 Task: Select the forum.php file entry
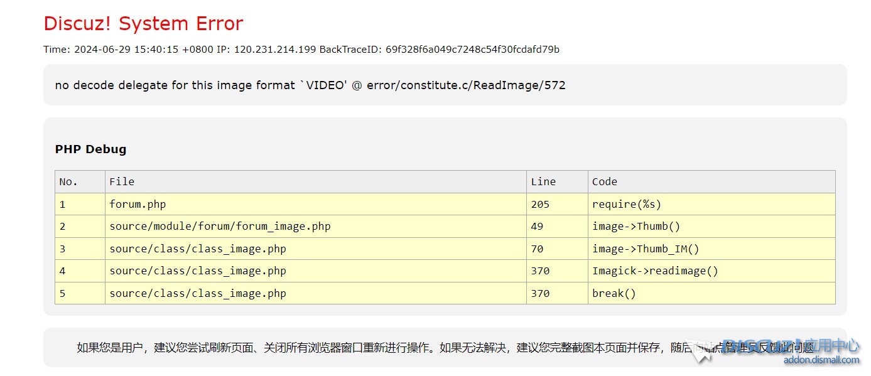click(x=138, y=205)
